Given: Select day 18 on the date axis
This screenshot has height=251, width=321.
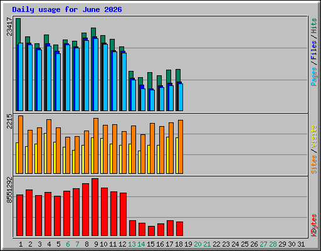Looking at the screenshot, I should pos(179,244).
